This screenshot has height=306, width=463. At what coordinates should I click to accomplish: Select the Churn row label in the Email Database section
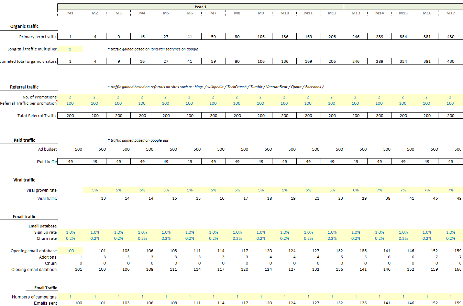click(51, 263)
